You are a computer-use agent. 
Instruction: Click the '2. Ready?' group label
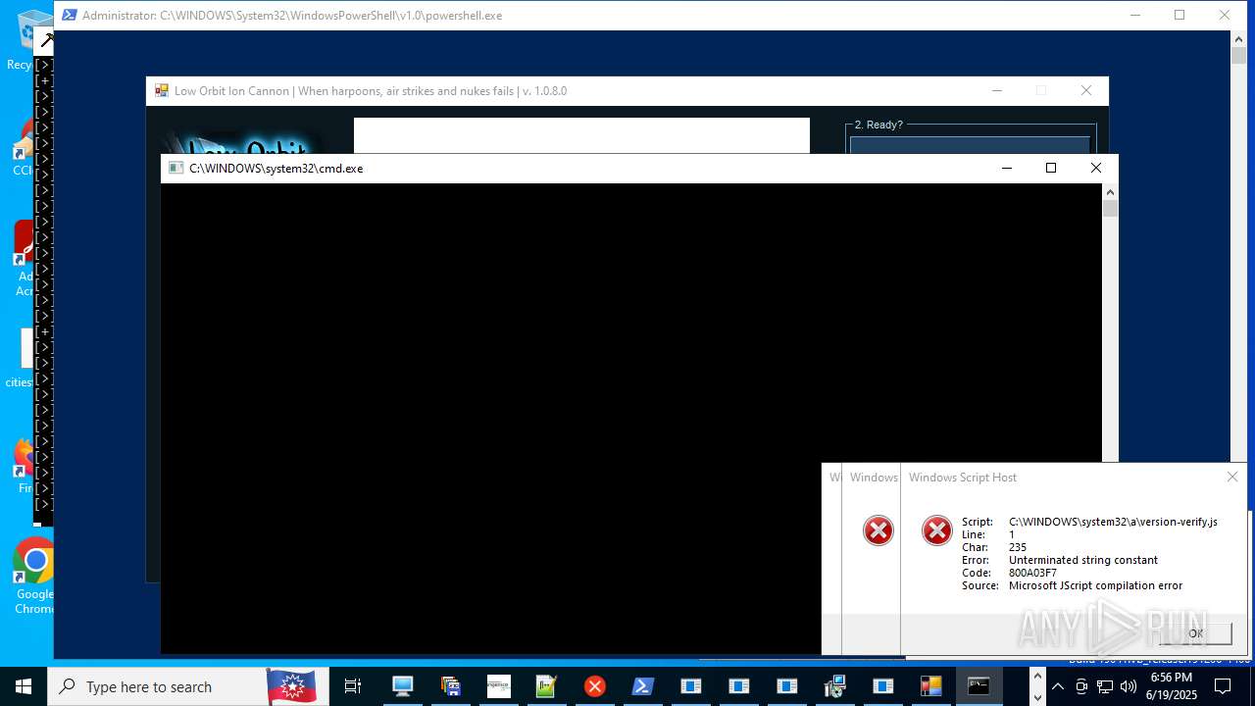pyautogui.click(x=878, y=125)
